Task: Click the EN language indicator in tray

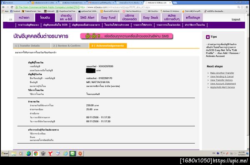Action: point(214,153)
